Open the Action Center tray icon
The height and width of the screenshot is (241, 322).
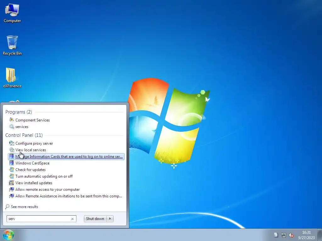(276, 235)
